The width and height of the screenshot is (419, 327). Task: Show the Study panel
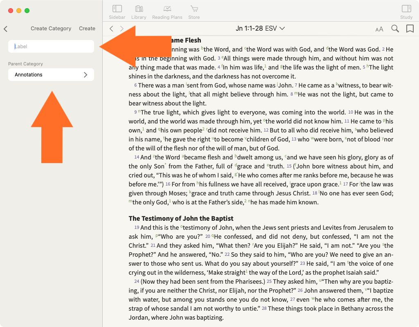406,11
